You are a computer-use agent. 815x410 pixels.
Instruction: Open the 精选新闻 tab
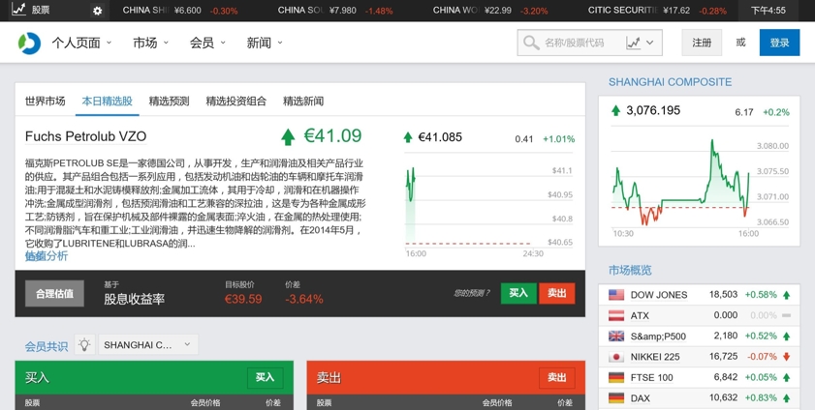pos(303,102)
